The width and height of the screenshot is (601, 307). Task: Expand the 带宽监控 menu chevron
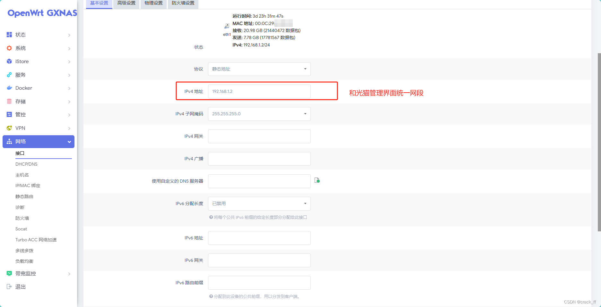(69, 274)
